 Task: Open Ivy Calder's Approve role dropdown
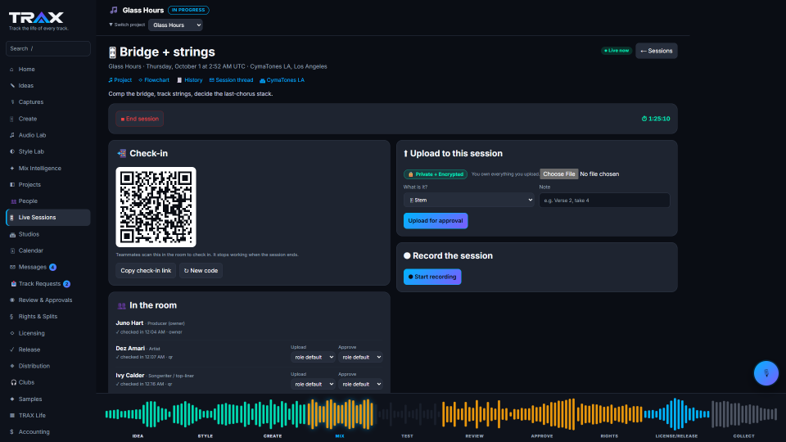pyautogui.click(x=360, y=385)
